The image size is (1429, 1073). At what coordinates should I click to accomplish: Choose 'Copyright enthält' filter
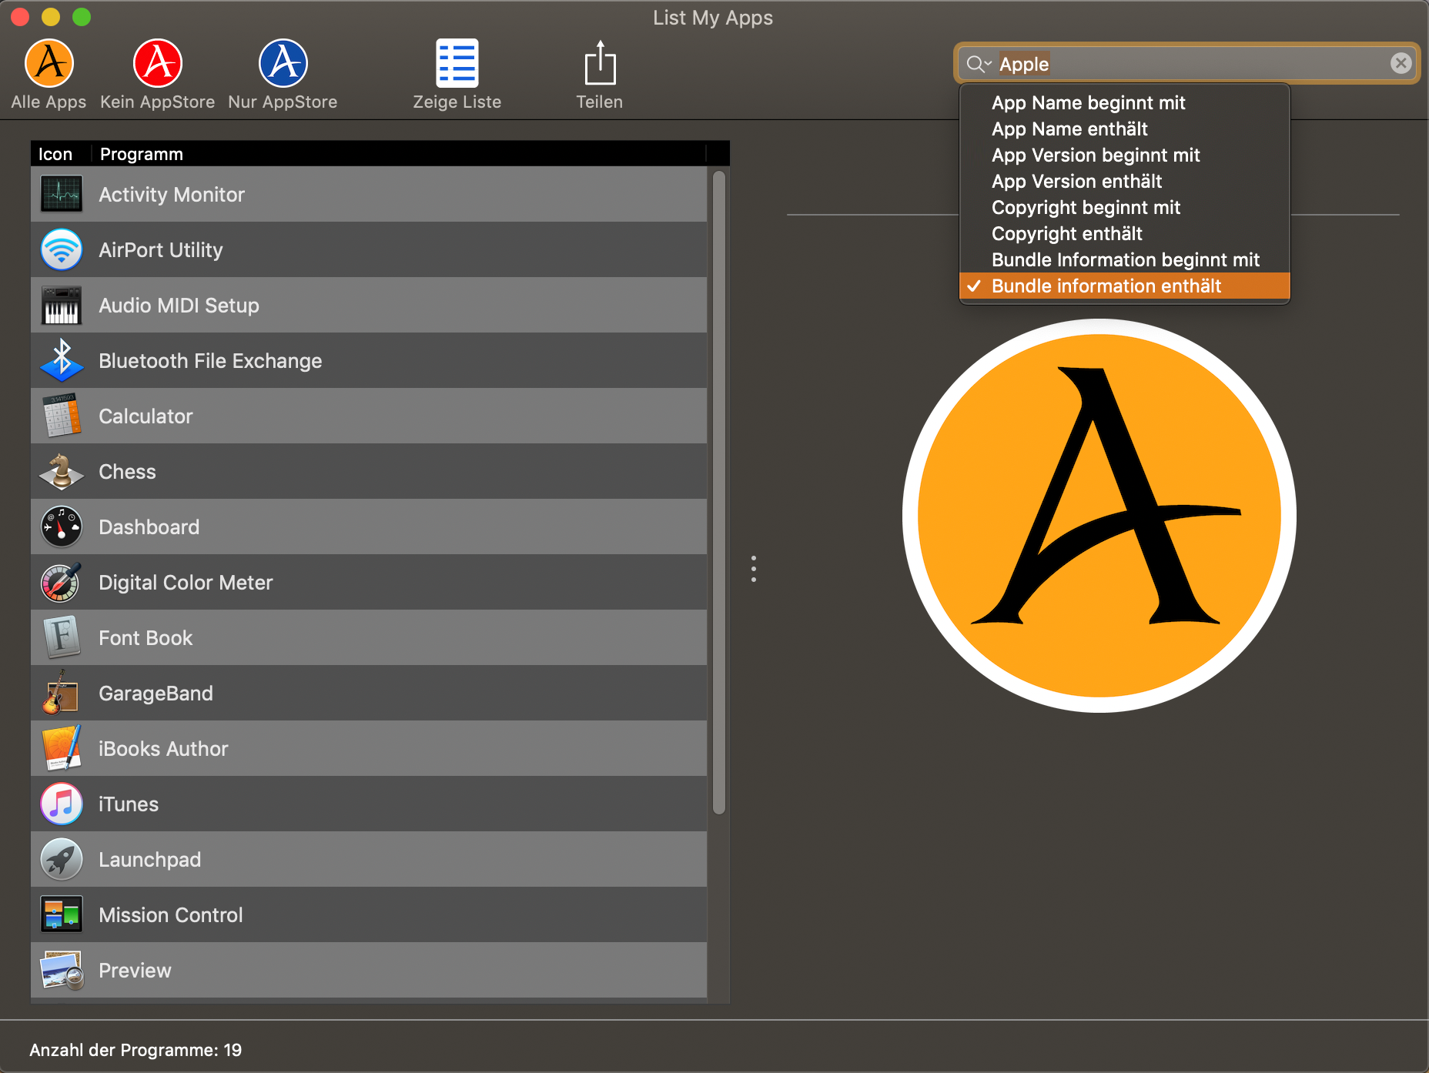click(1124, 234)
